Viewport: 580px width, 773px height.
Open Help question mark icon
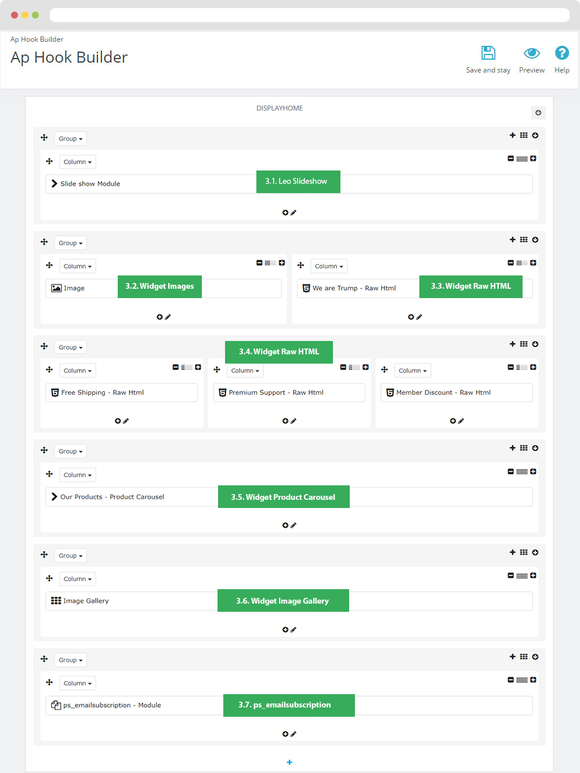(x=561, y=53)
